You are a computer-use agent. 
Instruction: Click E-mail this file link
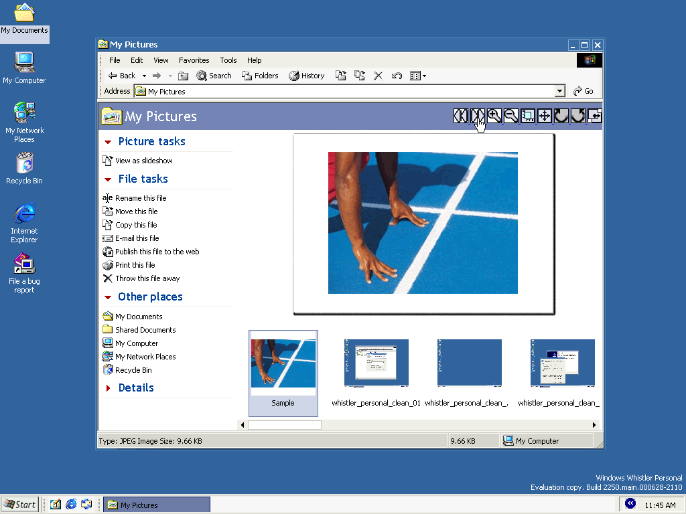[x=137, y=238]
